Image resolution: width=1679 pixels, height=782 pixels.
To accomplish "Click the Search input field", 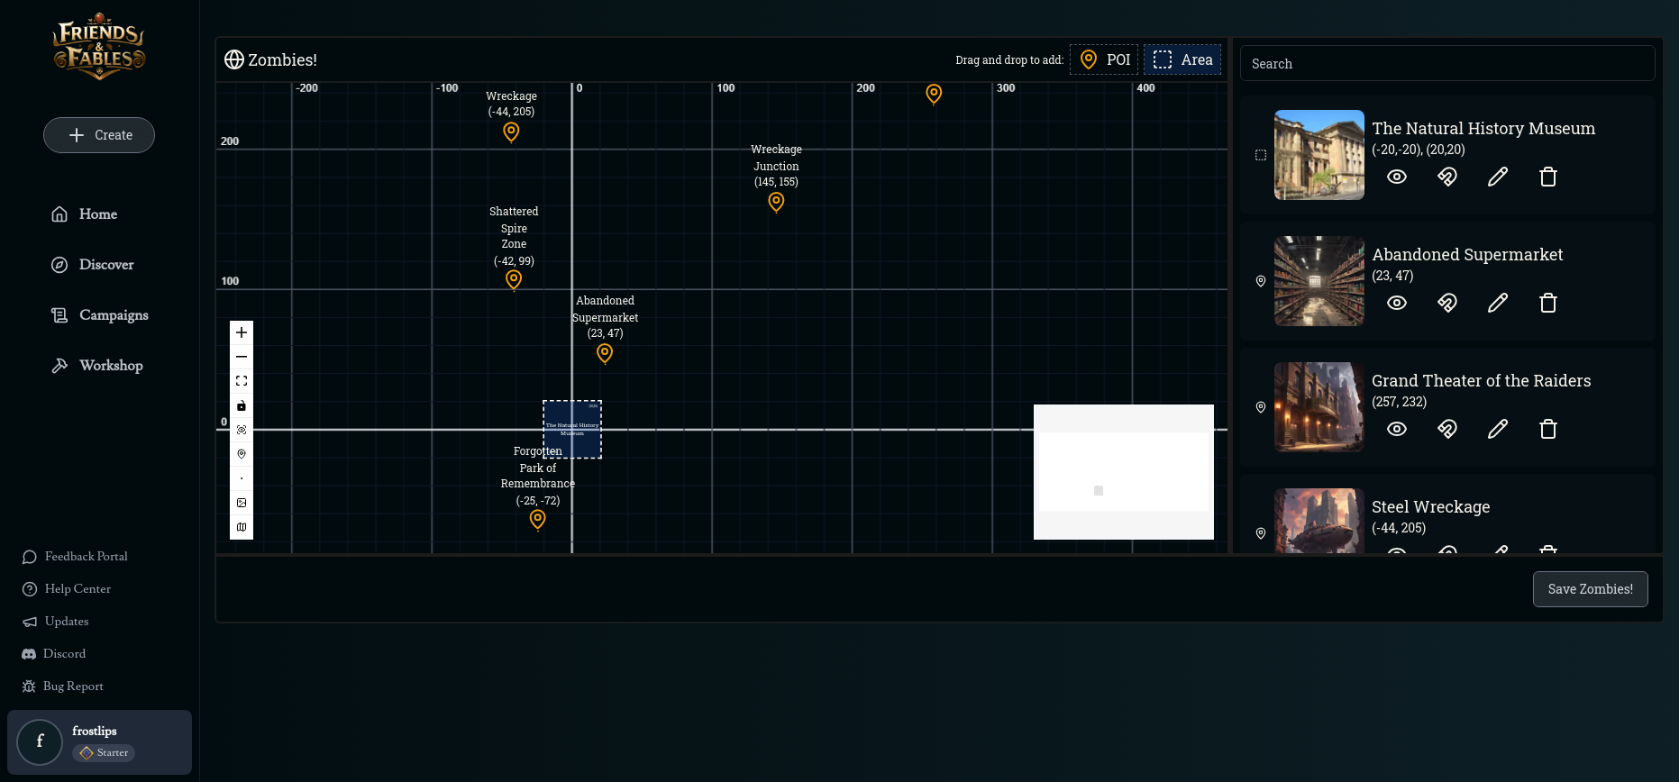I will [1446, 64].
